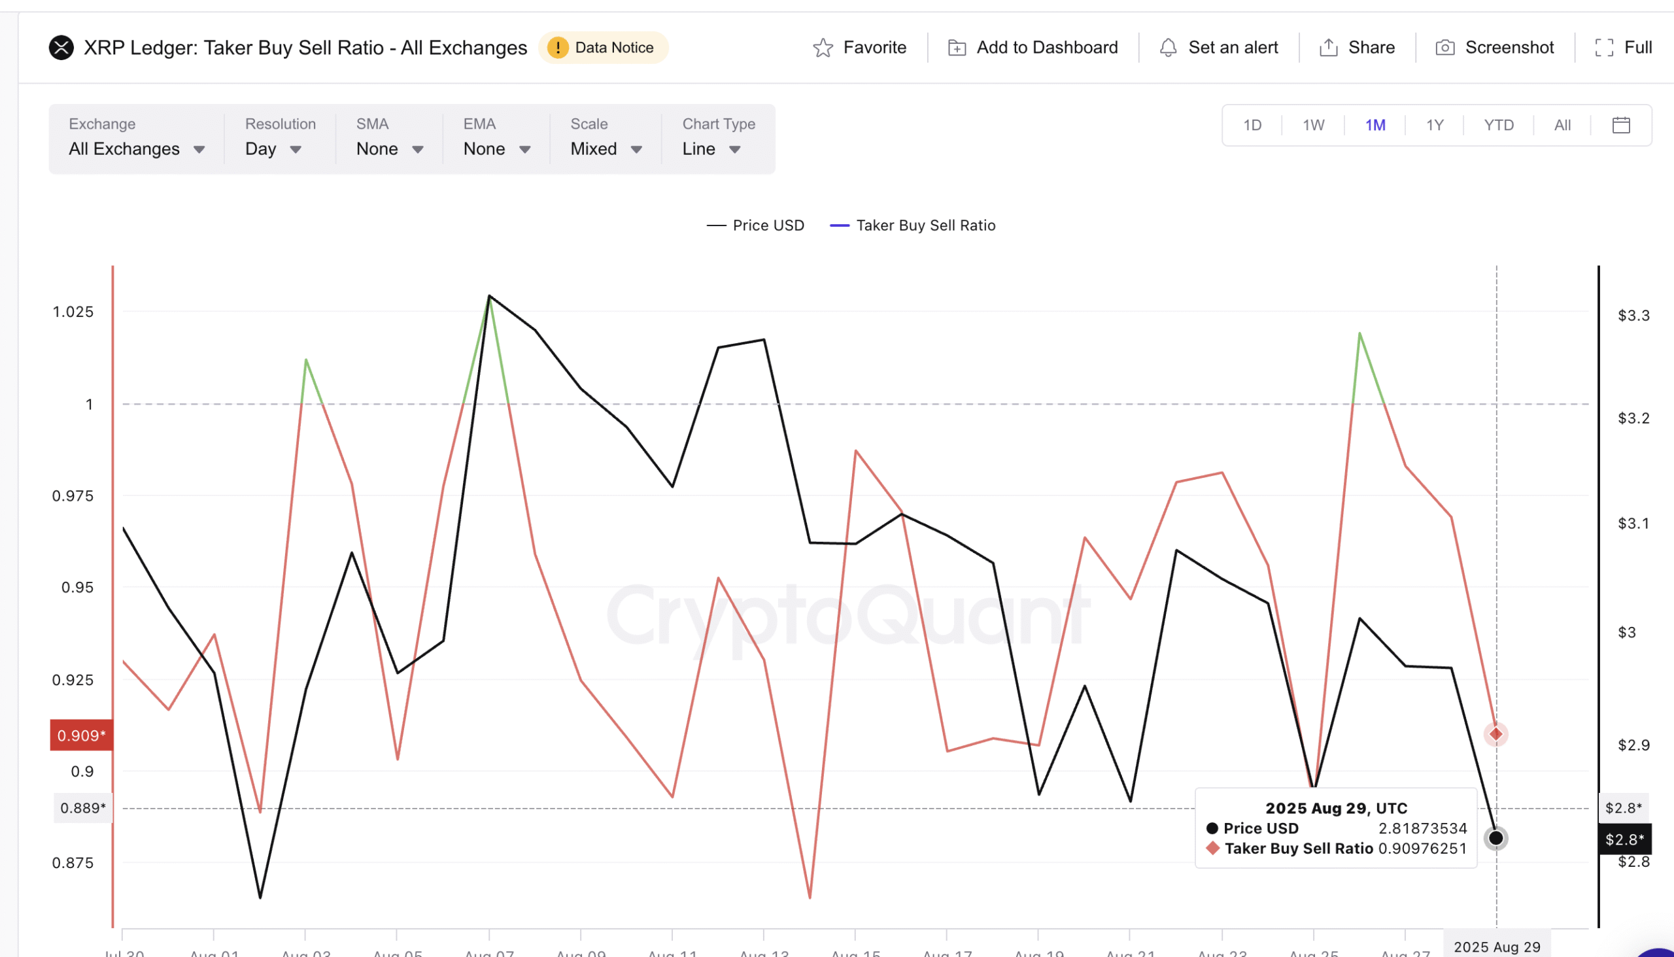Screen dimensions: 1674x957
Task: Click the XRP Ledger logo icon
Action: 61,47
